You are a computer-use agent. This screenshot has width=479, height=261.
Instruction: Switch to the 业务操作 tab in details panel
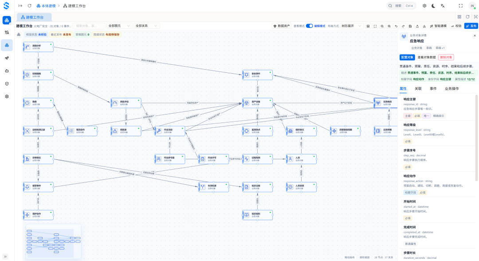[452, 89]
